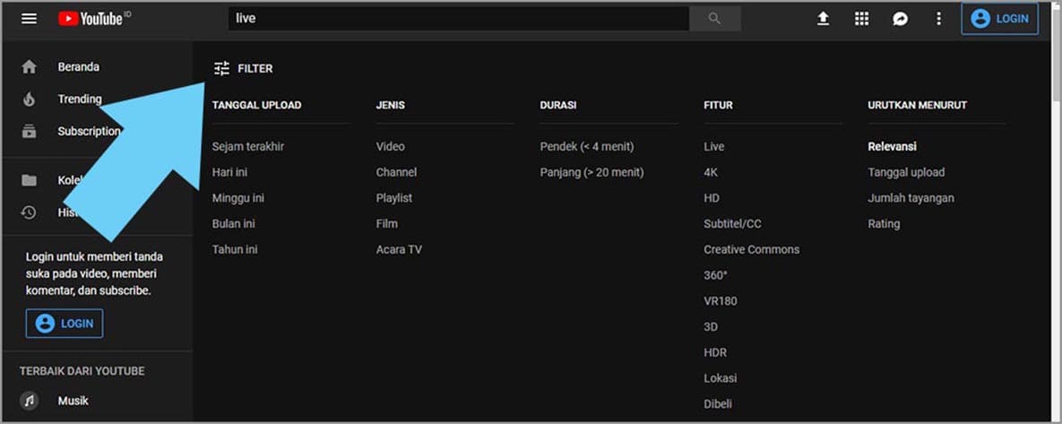Open the messages bubble icon

click(900, 19)
